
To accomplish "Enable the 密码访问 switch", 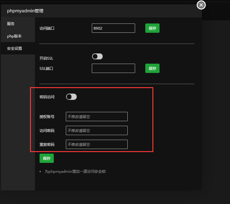I will point(71,97).
